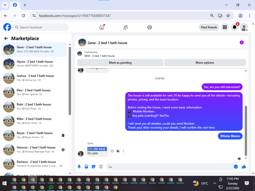
Task: Open site information icon in address bar
Action: click(x=34, y=16)
